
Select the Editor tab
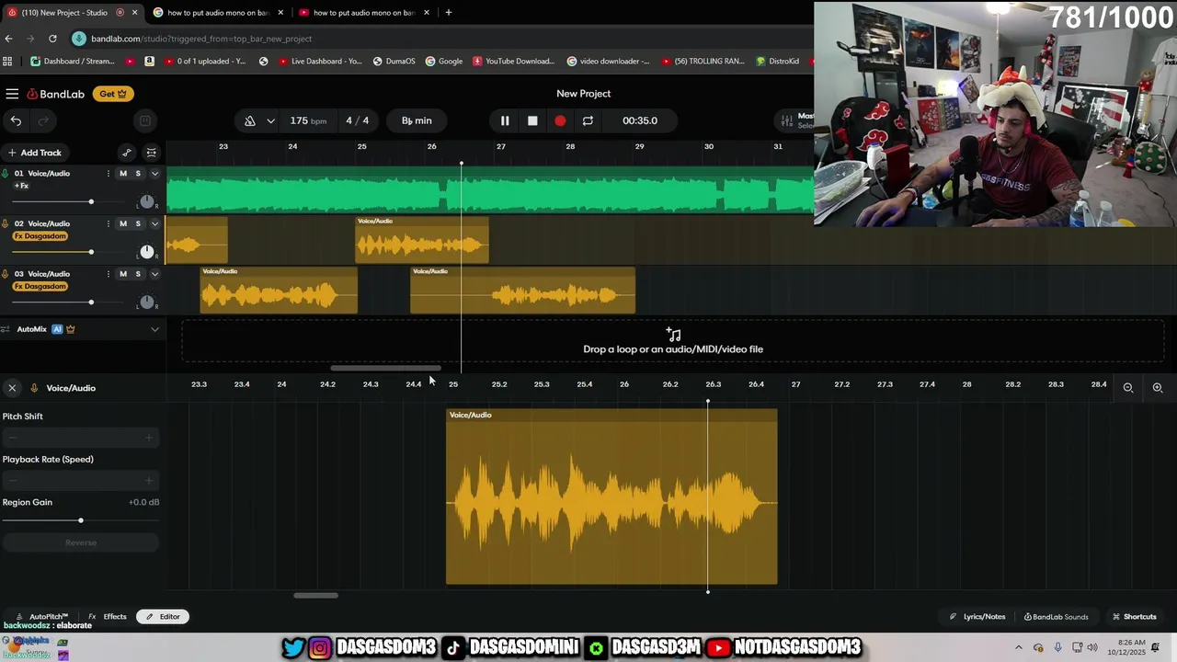(163, 617)
